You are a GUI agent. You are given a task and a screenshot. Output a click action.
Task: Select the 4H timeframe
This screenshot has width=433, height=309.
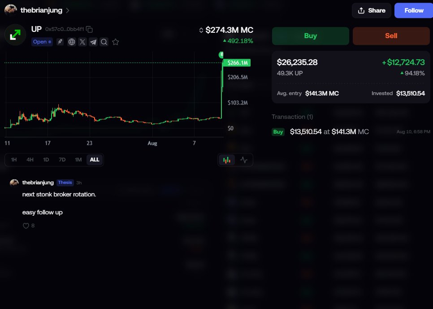[x=30, y=160]
